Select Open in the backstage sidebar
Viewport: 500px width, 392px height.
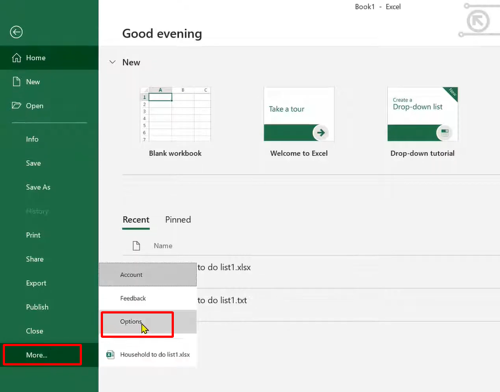pos(49,106)
